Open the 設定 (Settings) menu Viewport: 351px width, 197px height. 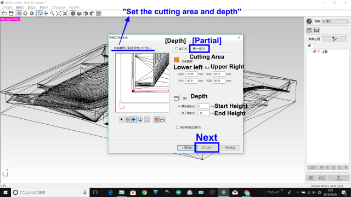pos(32,7)
